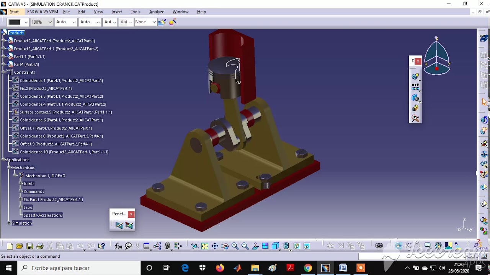490x275 pixels.
Task: Click the first clash icon in Penetration toolbar
Action: [119, 225]
